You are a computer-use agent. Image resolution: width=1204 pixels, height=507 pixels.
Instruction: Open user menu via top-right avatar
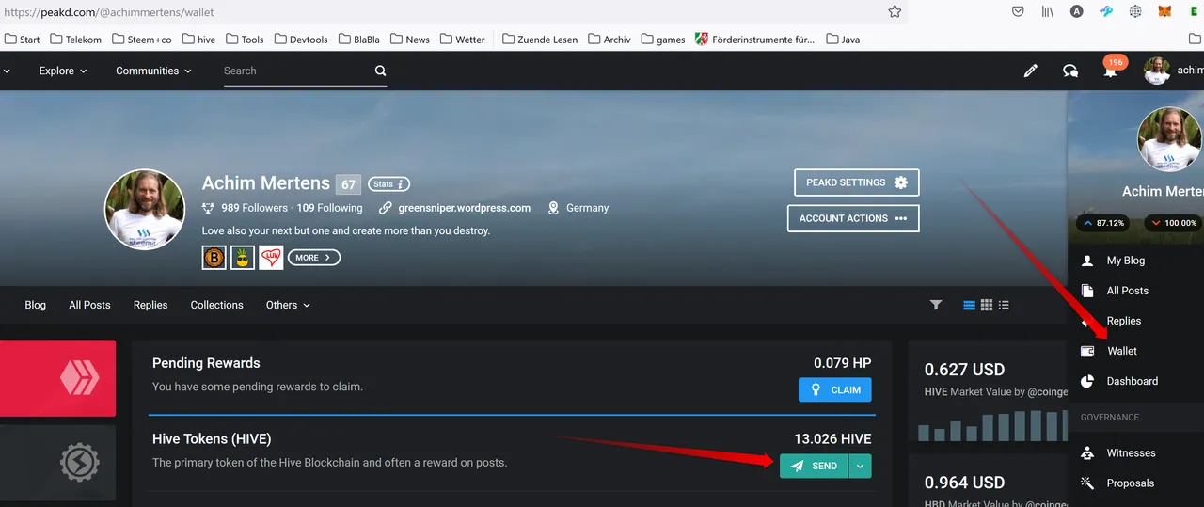coord(1157,71)
